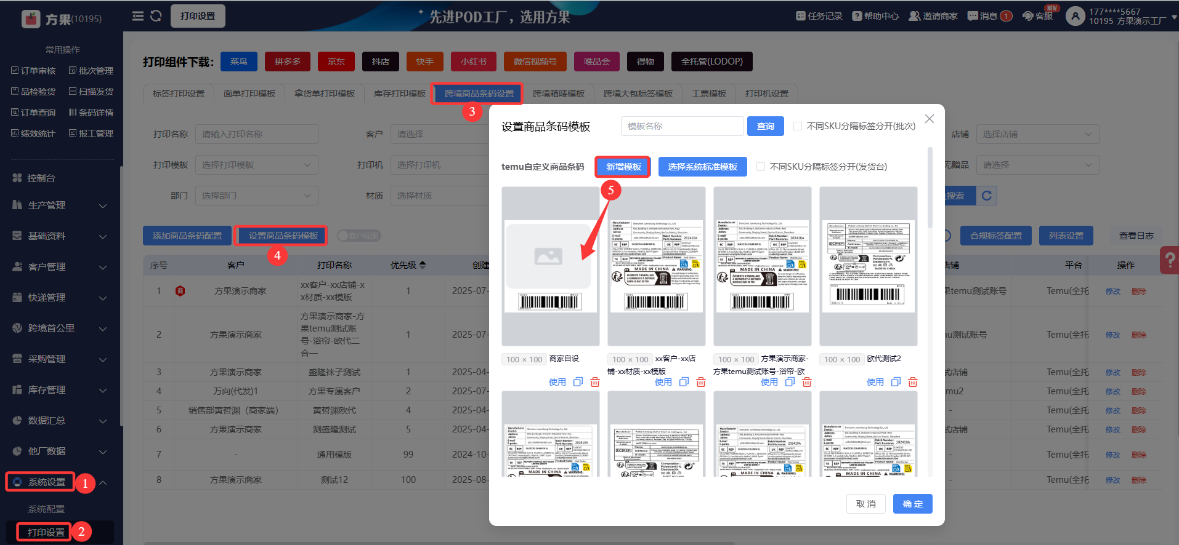This screenshot has height=545, width=1179.
Task: Open the 部门 dropdown
Action: [x=257, y=196]
